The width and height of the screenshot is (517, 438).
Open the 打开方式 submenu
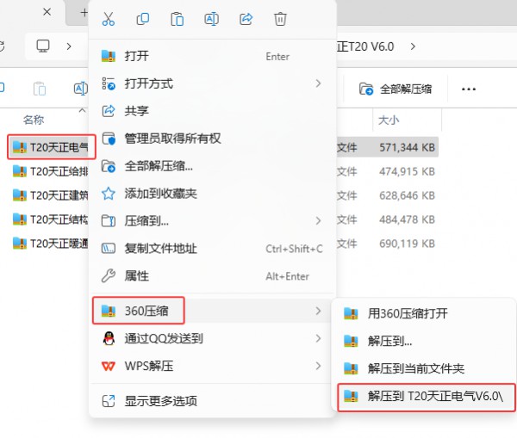coord(212,83)
